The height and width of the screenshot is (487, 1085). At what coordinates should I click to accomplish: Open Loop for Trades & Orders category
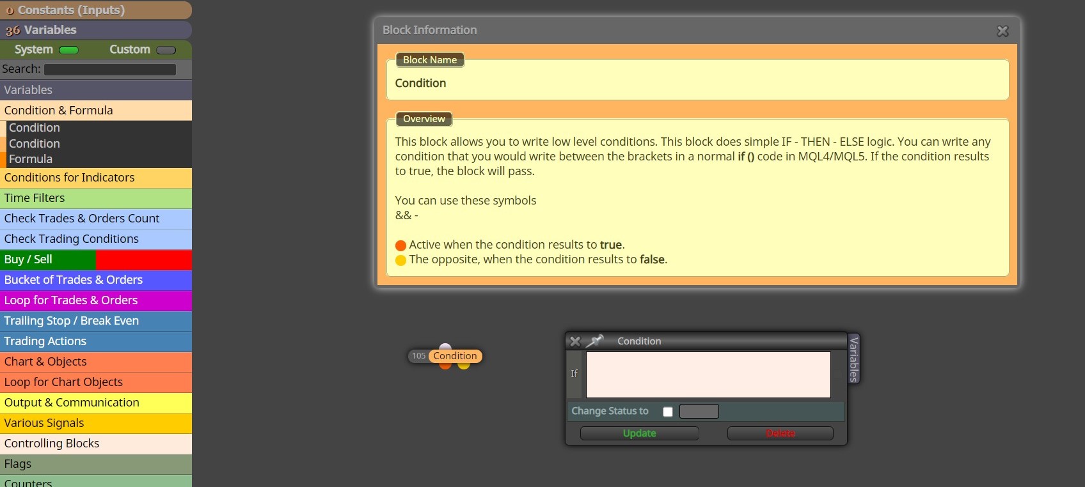(x=96, y=300)
